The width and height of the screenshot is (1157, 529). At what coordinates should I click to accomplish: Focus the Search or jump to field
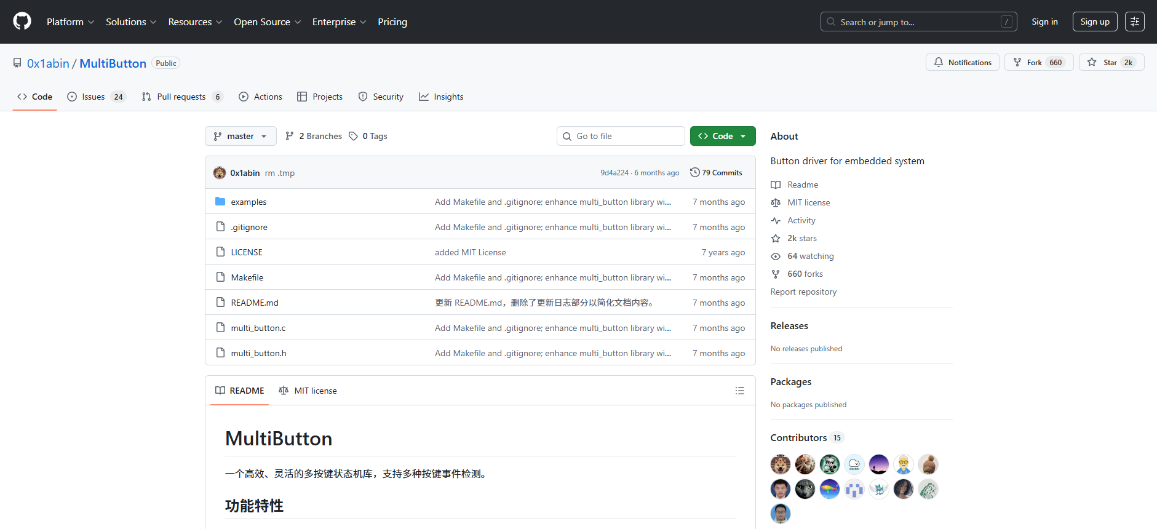918,22
